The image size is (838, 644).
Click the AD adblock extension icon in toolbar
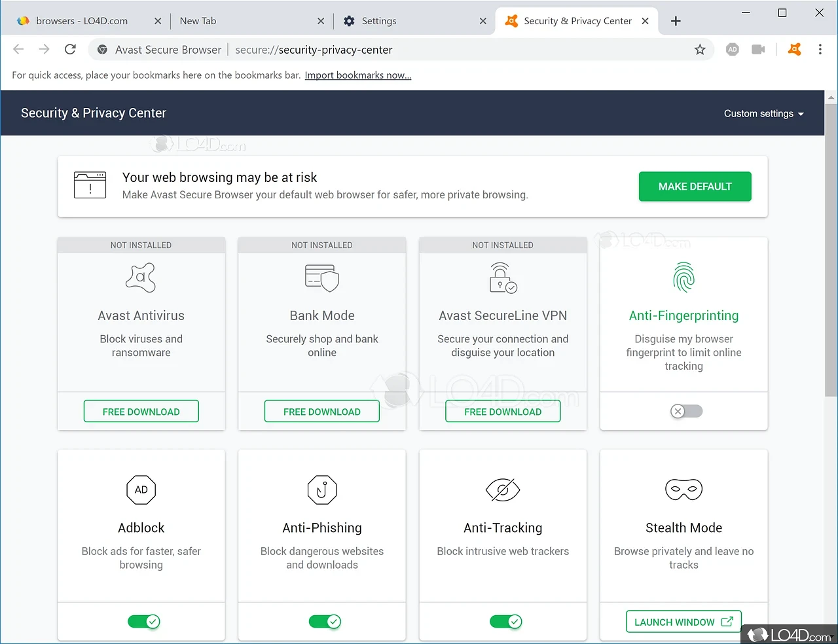733,50
